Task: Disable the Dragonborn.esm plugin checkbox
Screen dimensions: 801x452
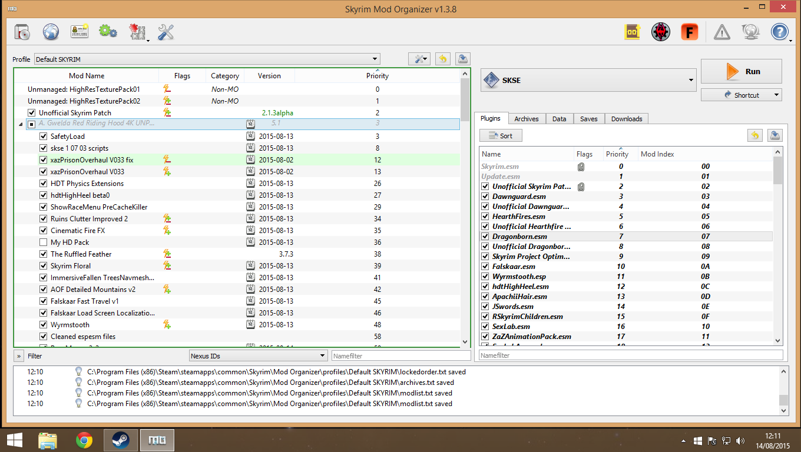Action: tap(485, 237)
